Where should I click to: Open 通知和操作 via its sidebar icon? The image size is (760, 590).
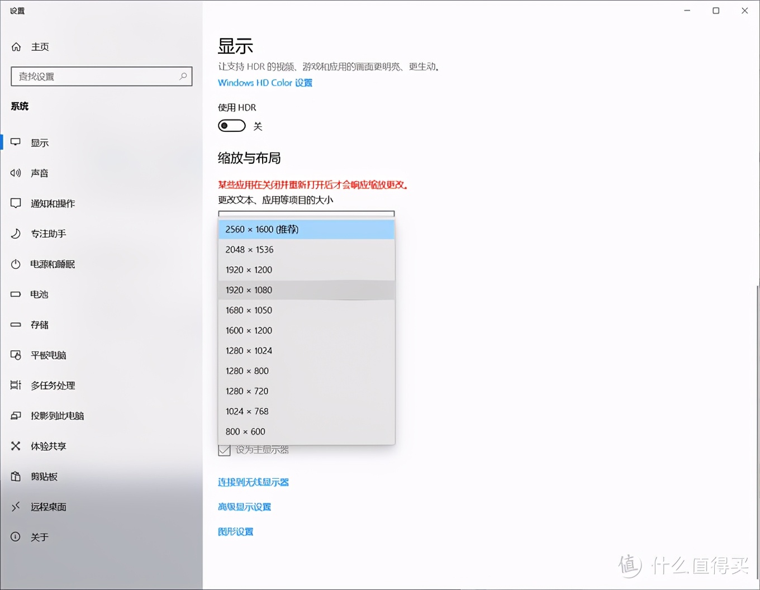[16, 203]
